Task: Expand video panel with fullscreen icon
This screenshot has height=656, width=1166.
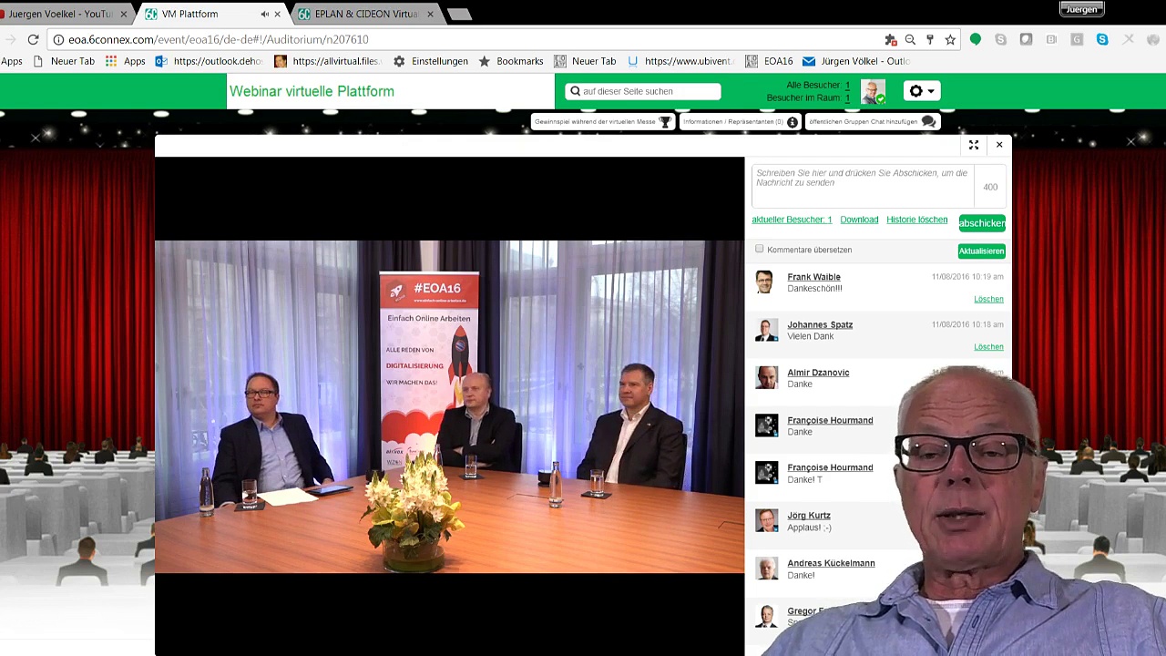Action: [x=974, y=145]
